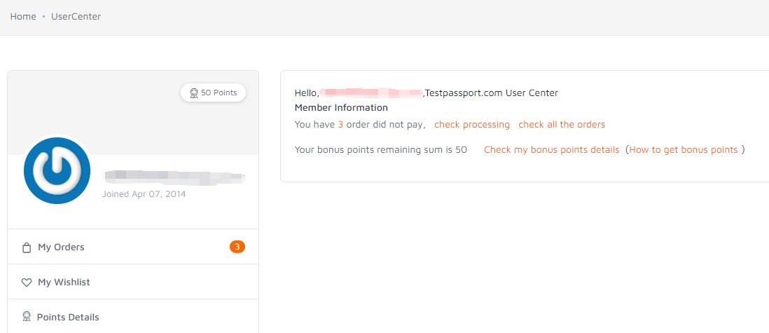769x333 pixels.
Task: Go to the Home breadcrumb link
Action: click(23, 17)
